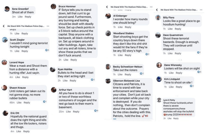Go back using arrow above Al Einberg's comment
206x137 pixels.
[x=107, y=7]
